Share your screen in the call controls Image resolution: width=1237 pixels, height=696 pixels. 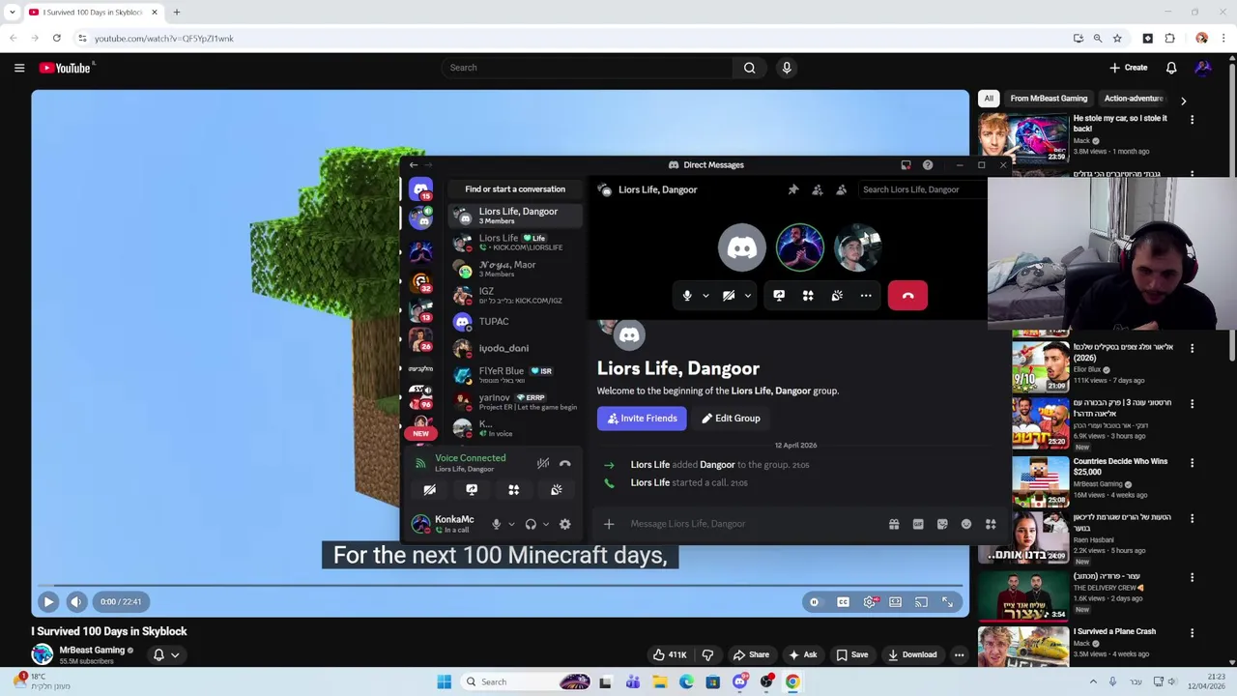pos(779,296)
